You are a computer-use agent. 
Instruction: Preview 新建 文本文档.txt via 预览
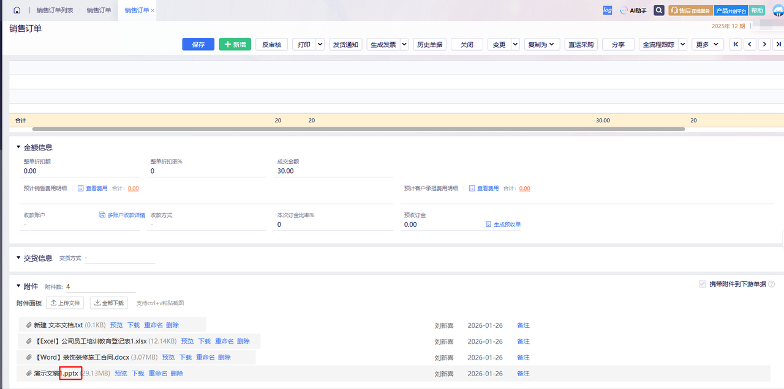[x=116, y=325]
